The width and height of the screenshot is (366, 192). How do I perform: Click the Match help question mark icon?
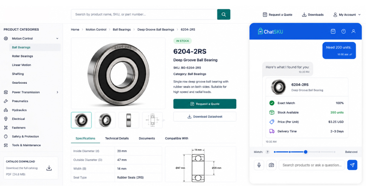pos(268,152)
